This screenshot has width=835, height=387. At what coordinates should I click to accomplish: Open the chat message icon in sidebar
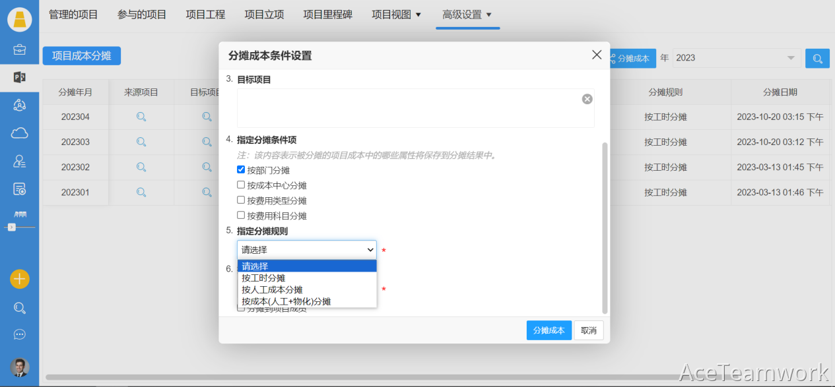pyautogui.click(x=19, y=335)
